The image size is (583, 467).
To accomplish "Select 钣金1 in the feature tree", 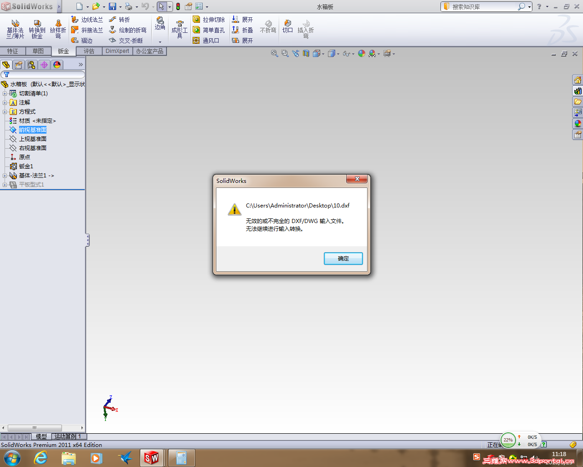I will 26,166.
